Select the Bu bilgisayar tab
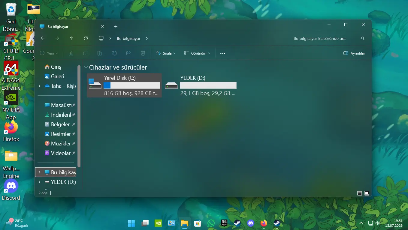 coord(72,26)
